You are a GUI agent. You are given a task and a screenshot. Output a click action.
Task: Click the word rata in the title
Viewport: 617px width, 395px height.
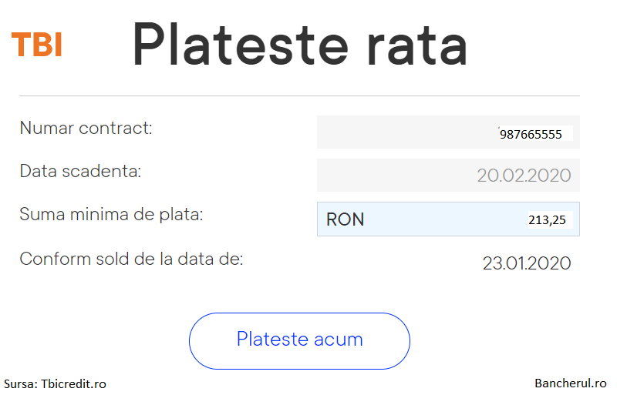[416, 48]
